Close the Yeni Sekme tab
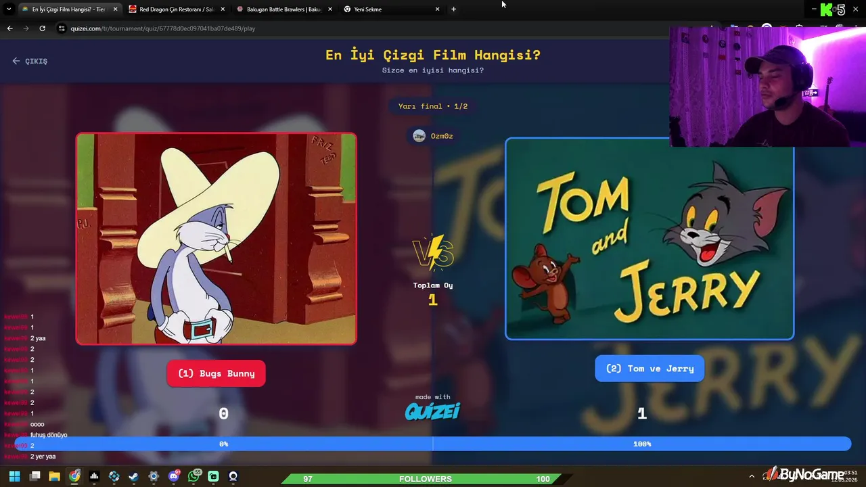The height and width of the screenshot is (487, 866). 437,9
